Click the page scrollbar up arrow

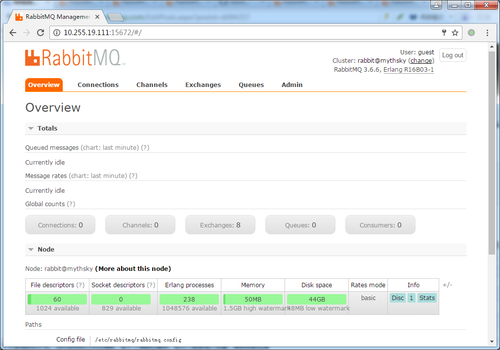(x=492, y=46)
